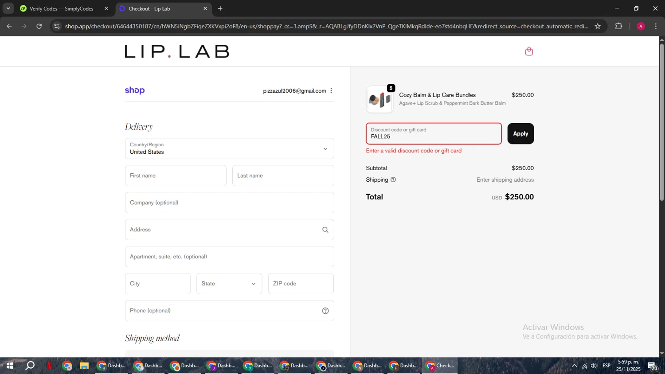This screenshot has width=665, height=374.
Task: Apply the discount code
Action: tap(520, 133)
